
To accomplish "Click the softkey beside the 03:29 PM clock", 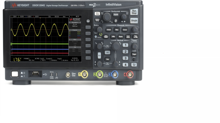I will coord(88,58).
